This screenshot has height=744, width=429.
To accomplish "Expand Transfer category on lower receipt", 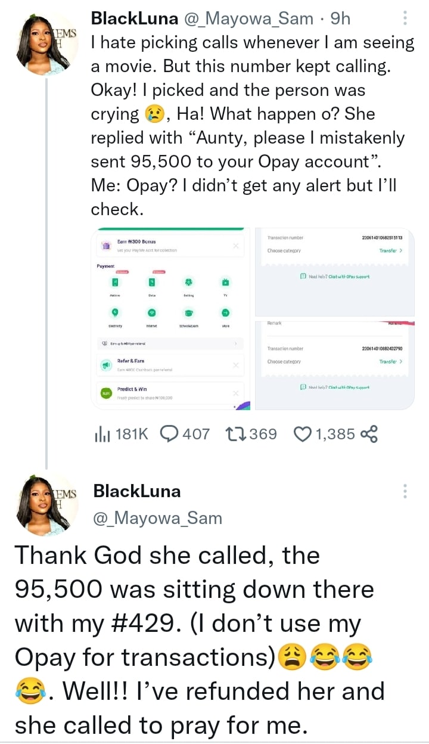I will [391, 362].
